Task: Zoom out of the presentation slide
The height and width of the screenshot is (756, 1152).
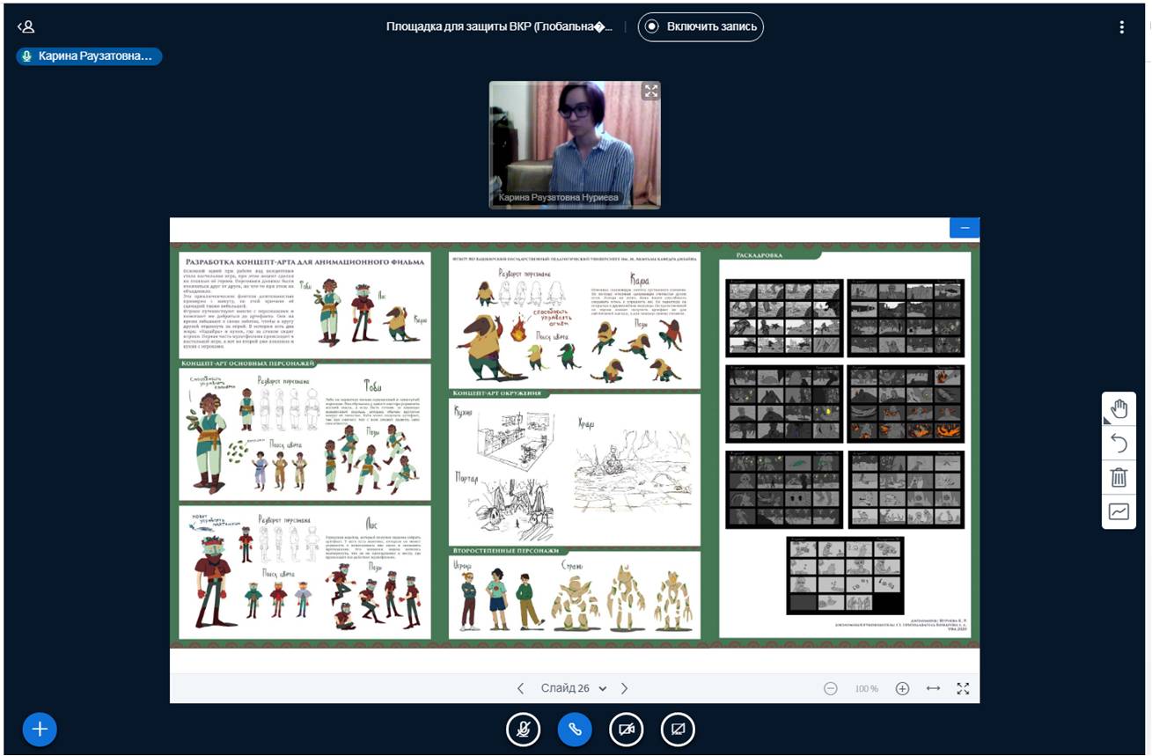Action: point(830,688)
